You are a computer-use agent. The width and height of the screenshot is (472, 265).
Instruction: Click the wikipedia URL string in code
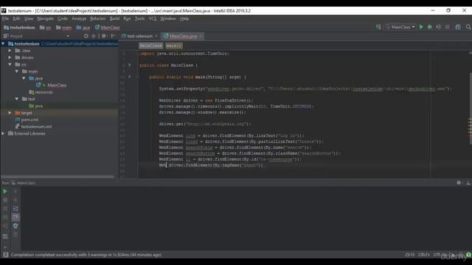point(217,124)
